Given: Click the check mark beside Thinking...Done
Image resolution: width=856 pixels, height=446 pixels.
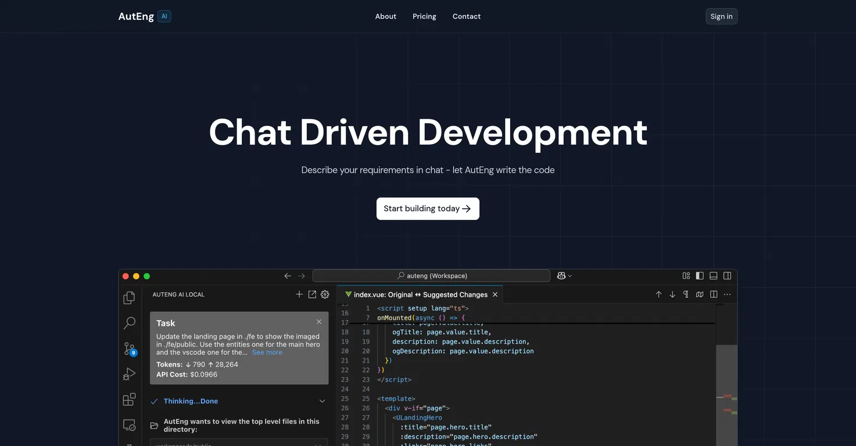Looking at the screenshot, I should tap(154, 401).
